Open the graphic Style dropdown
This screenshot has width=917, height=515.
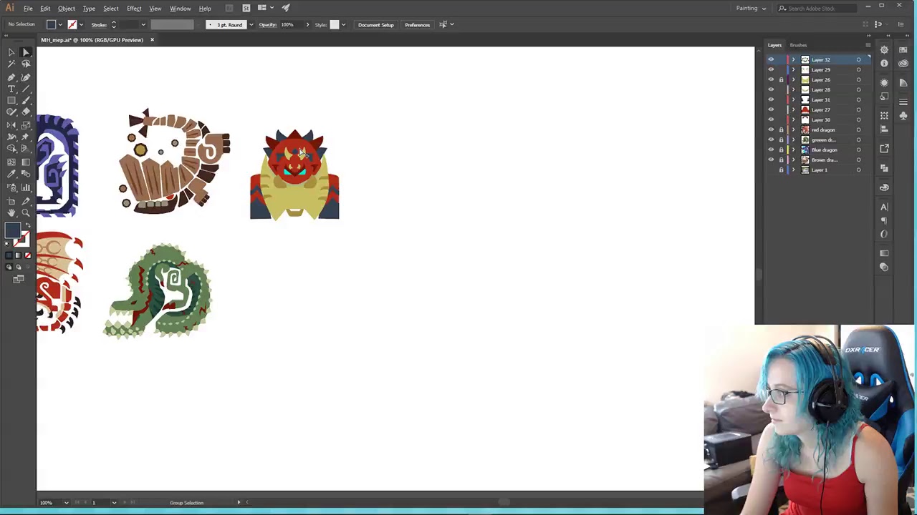point(343,24)
